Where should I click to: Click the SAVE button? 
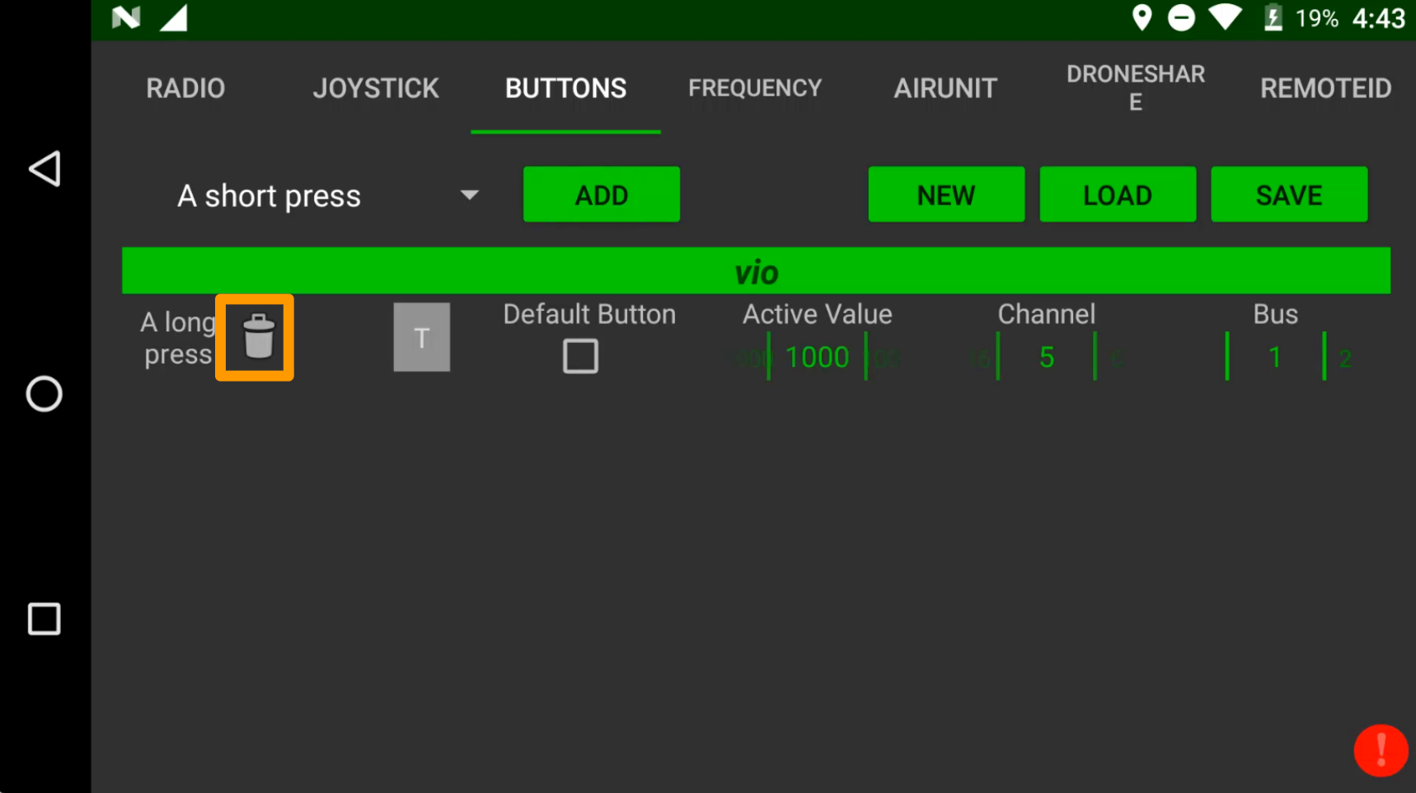1288,195
